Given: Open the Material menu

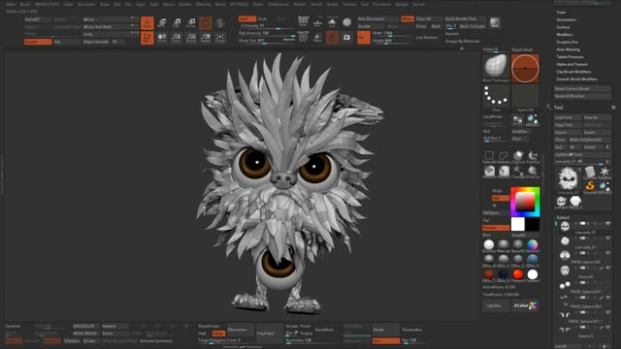Looking at the screenshot, I should [203, 4].
